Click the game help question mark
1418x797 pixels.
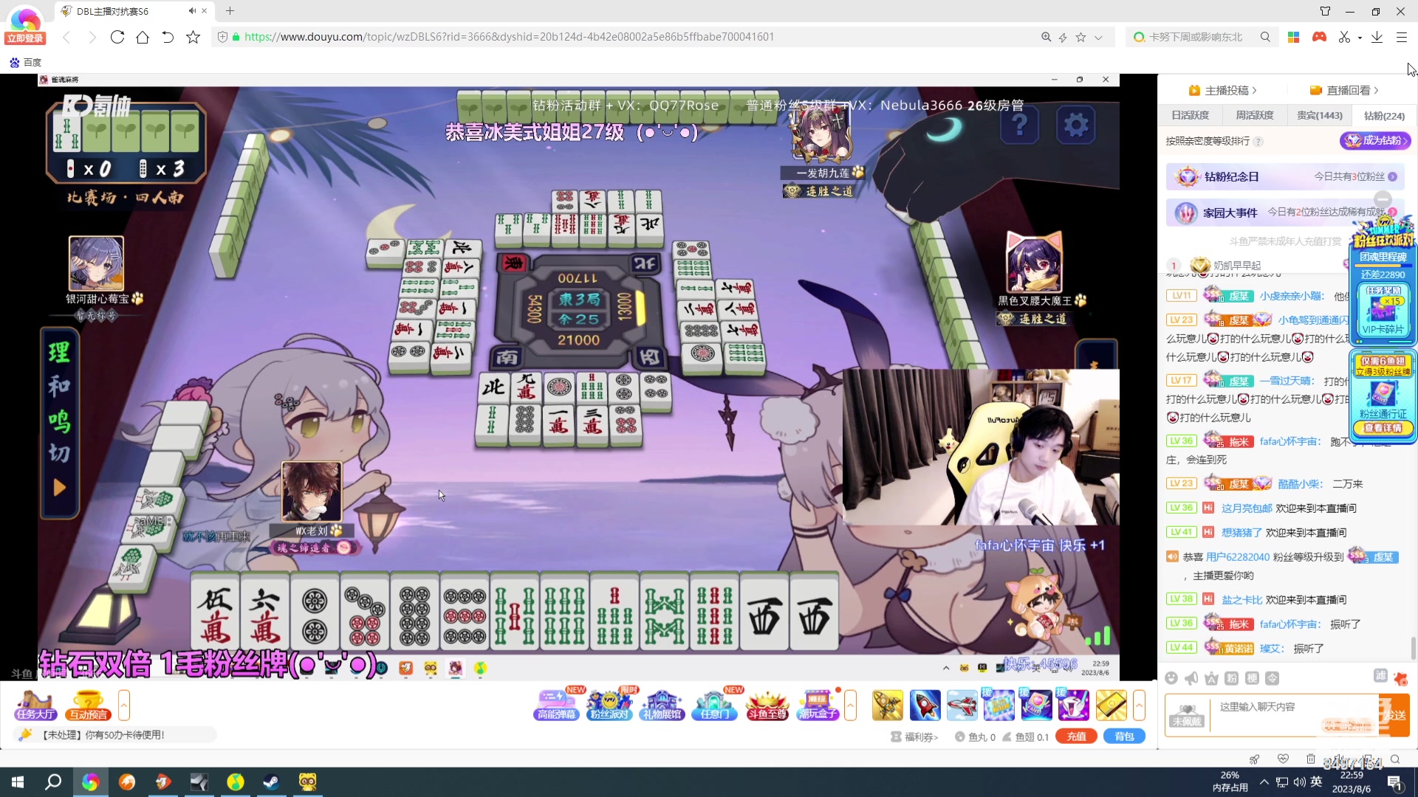[1019, 125]
